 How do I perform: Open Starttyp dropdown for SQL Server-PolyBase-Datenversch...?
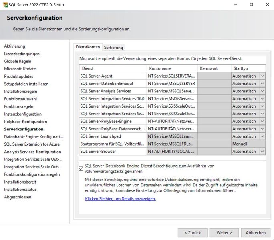click(262, 129)
